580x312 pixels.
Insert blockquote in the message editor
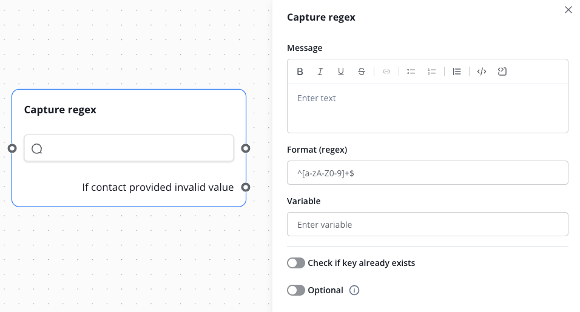(457, 71)
